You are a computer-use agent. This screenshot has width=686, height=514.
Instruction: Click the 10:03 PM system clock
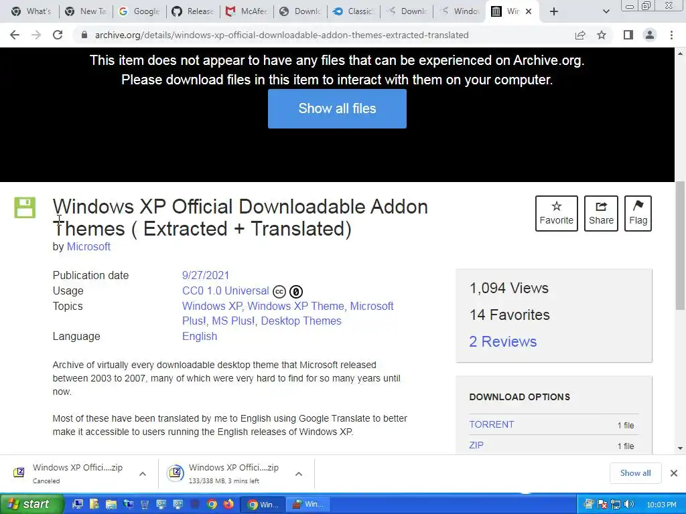(661, 505)
